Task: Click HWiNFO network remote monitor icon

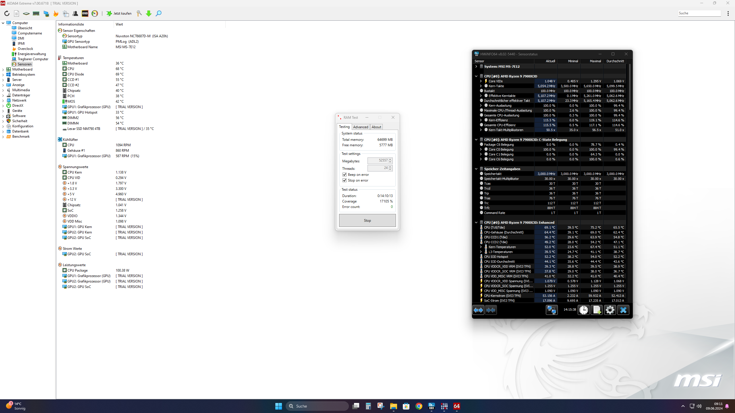Action: point(552,310)
